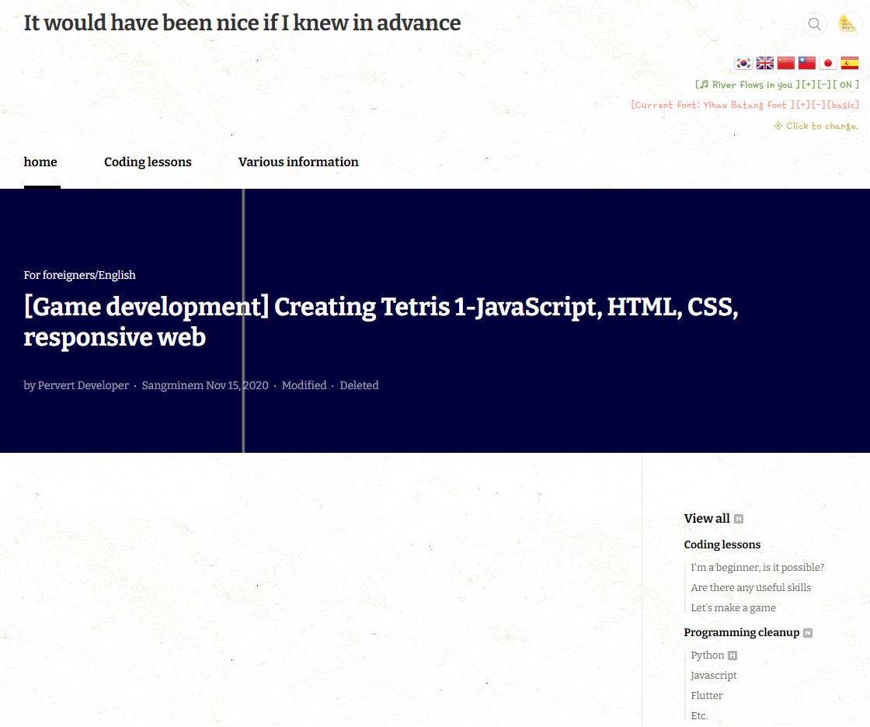Open the For foreigners/English category link
This screenshot has width=870, height=727.
pyautogui.click(x=79, y=275)
